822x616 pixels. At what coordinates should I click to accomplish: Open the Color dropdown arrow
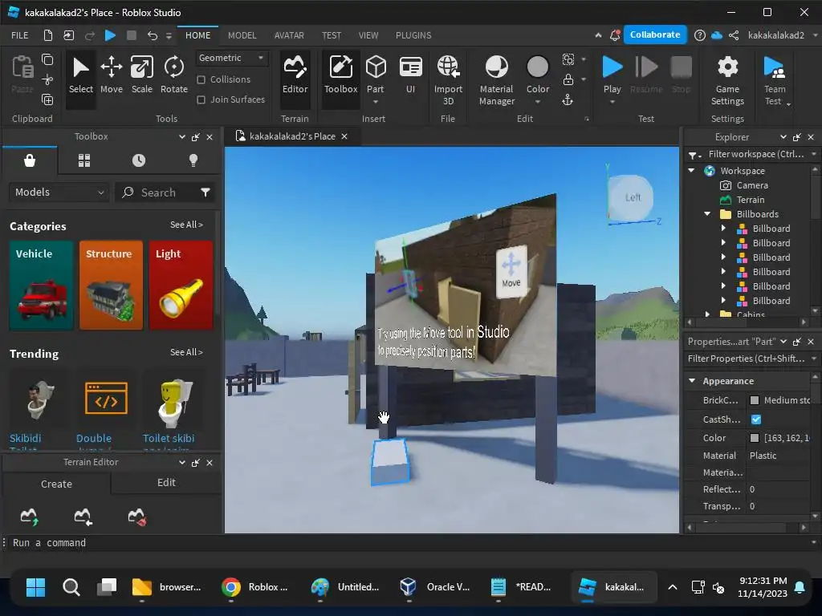(x=537, y=102)
